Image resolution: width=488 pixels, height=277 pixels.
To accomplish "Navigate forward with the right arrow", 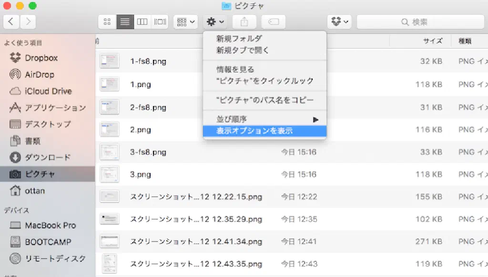I will [28, 21].
